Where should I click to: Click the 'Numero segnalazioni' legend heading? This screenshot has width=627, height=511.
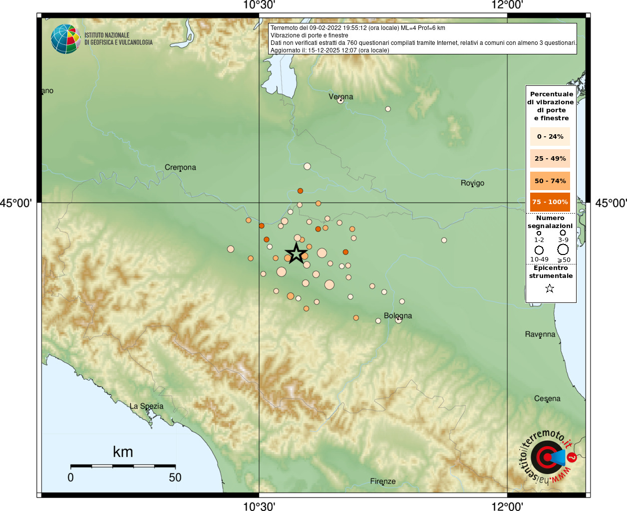pyautogui.click(x=550, y=222)
